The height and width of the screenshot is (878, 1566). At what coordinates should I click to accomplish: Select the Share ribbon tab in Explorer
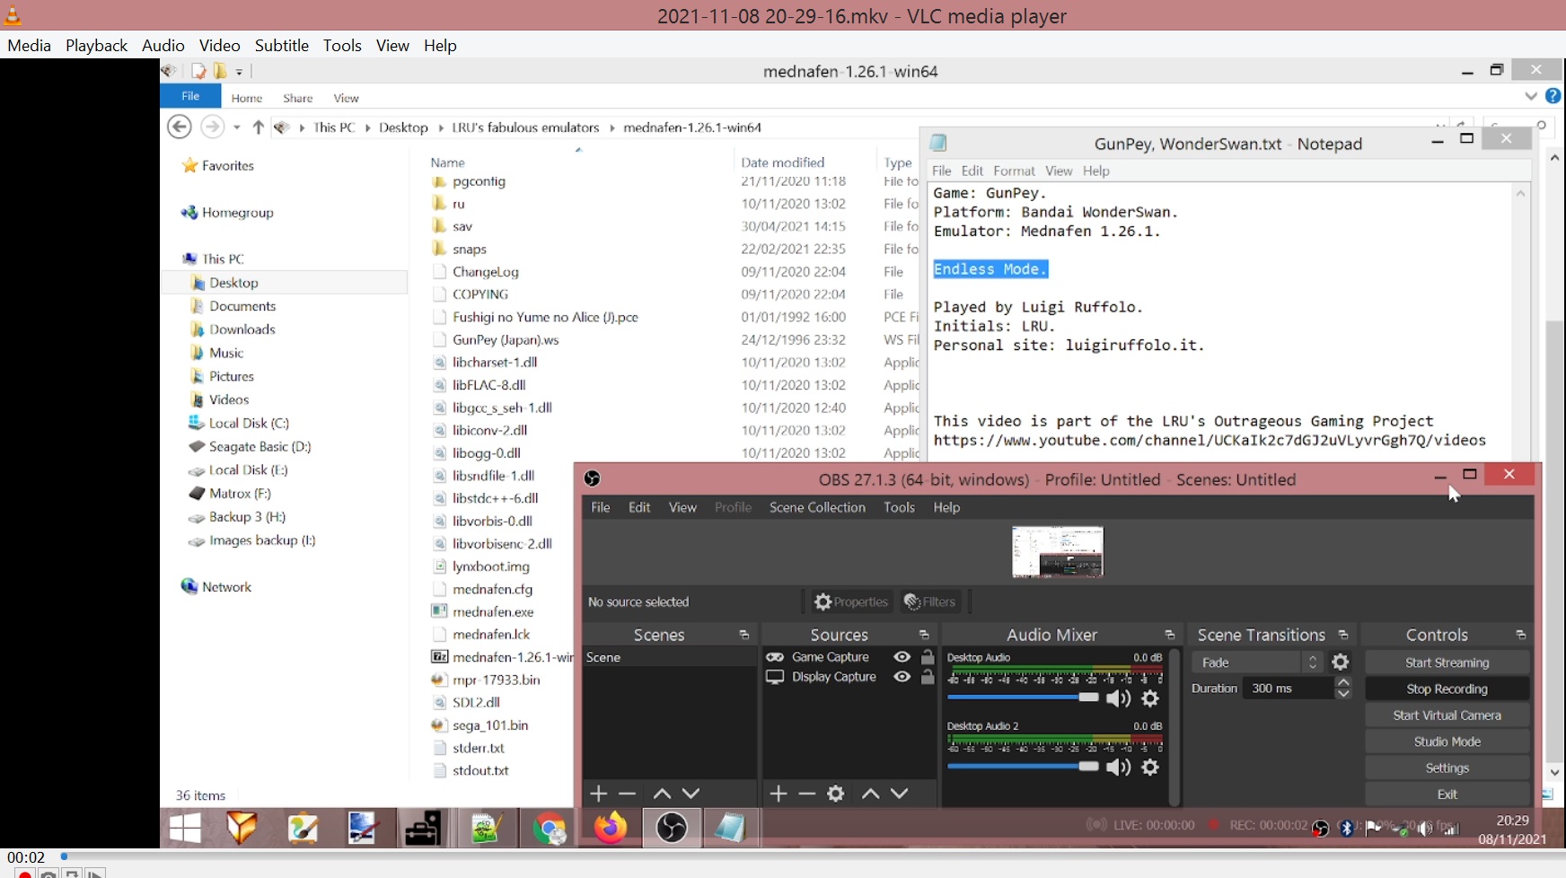297,98
